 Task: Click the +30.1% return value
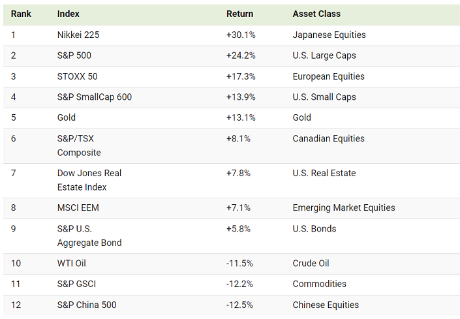pos(241,35)
